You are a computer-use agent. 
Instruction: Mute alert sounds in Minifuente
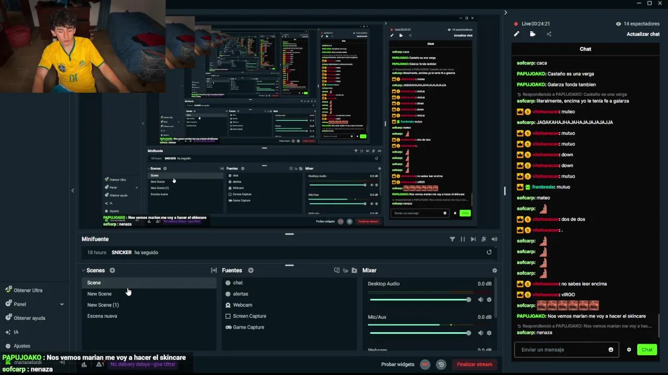[x=494, y=239]
